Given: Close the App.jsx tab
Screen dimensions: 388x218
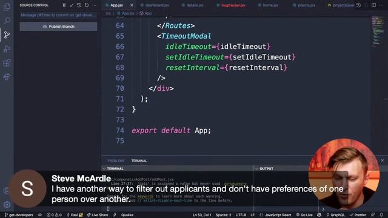Looking at the screenshot, I should tap(132, 5).
